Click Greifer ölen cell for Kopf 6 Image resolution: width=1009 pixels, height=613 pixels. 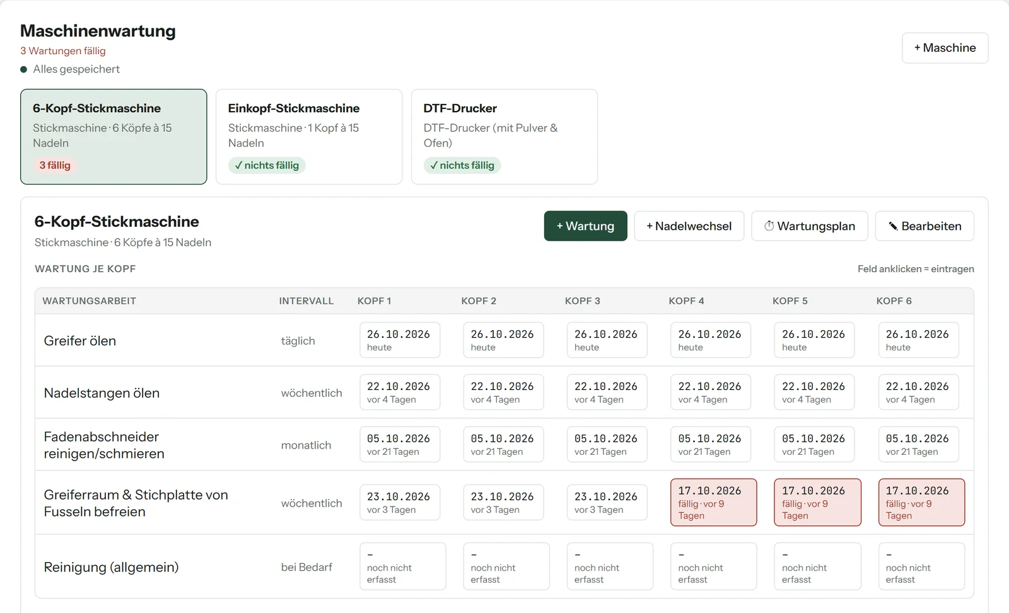click(918, 340)
